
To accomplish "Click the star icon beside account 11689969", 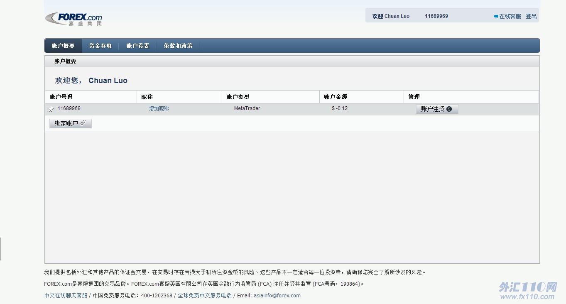I will click(51, 109).
